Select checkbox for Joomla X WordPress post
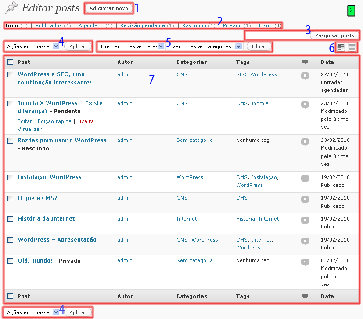The width and height of the screenshot is (363, 319). (x=11, y=103)
